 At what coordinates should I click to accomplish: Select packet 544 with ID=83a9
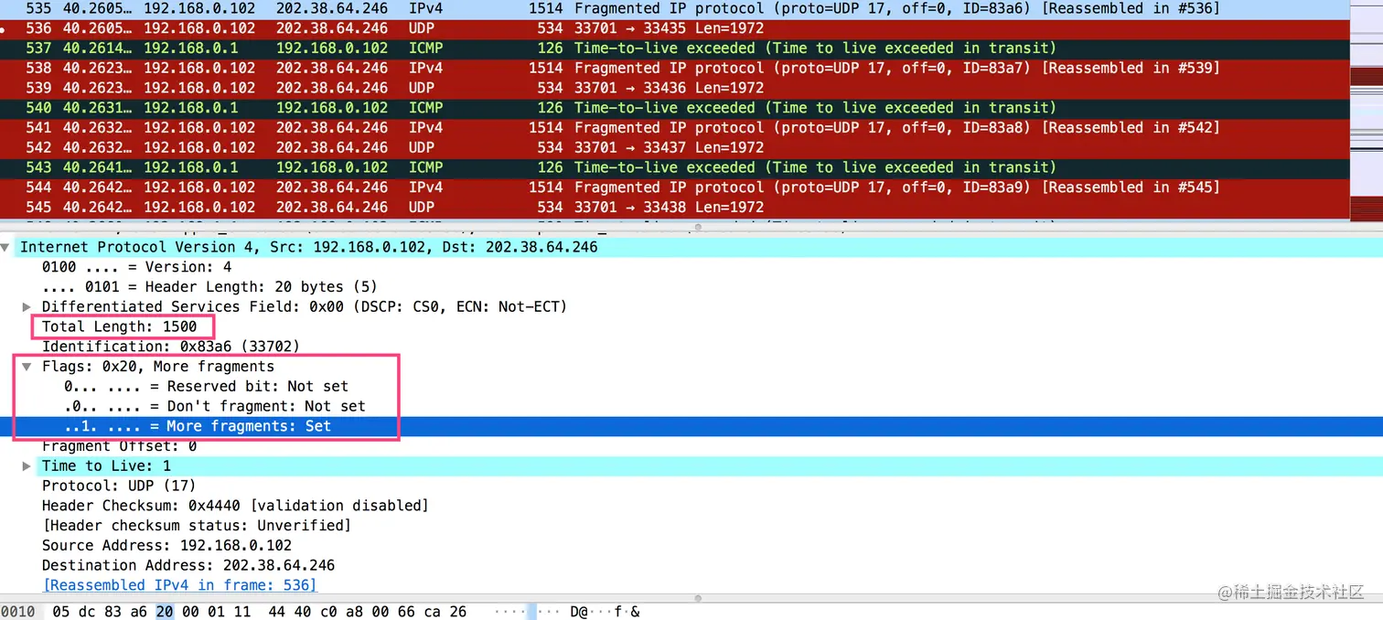[675, 187]
